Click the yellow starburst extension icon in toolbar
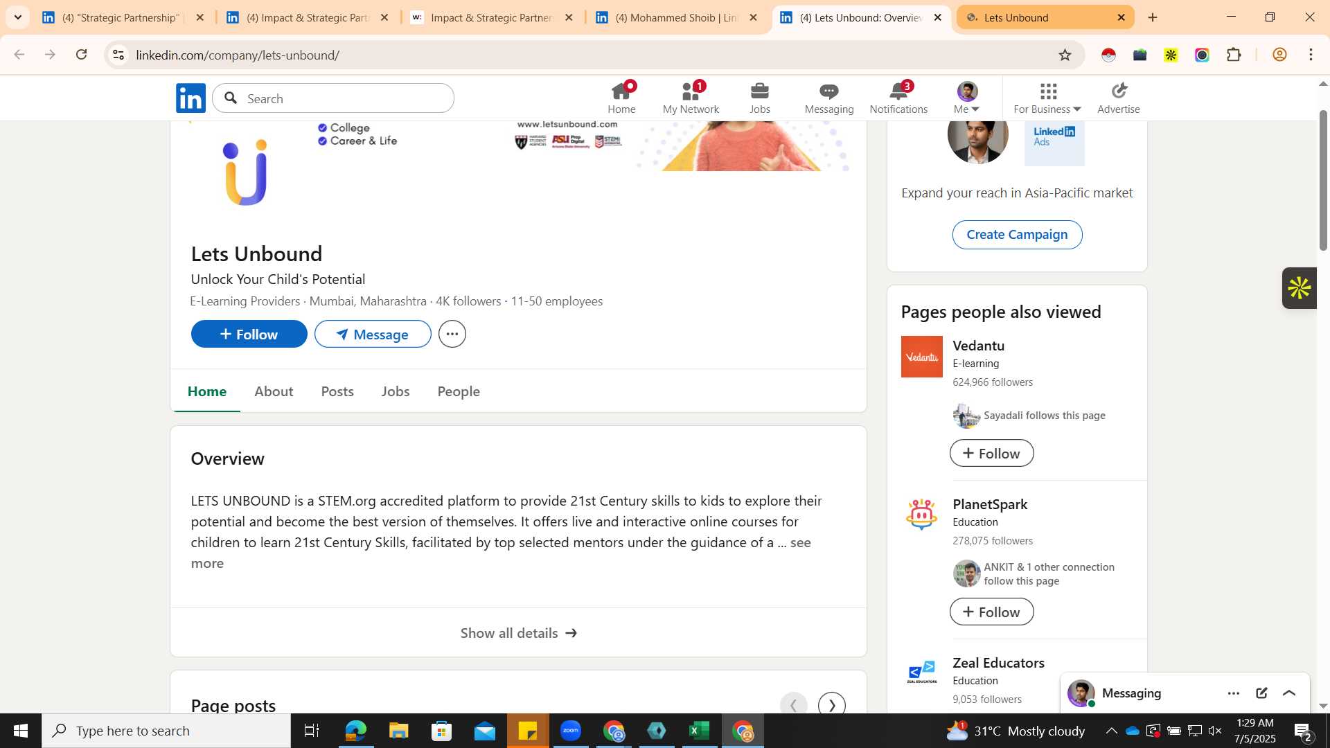 (1171, 55)
